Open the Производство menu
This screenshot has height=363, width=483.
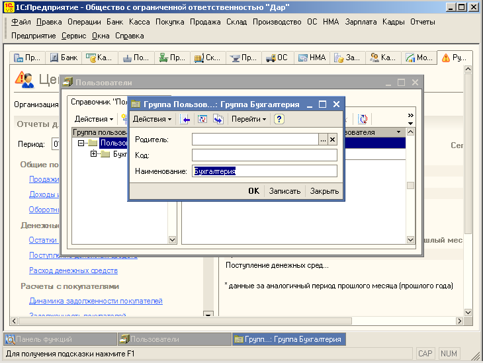(277, 22)
